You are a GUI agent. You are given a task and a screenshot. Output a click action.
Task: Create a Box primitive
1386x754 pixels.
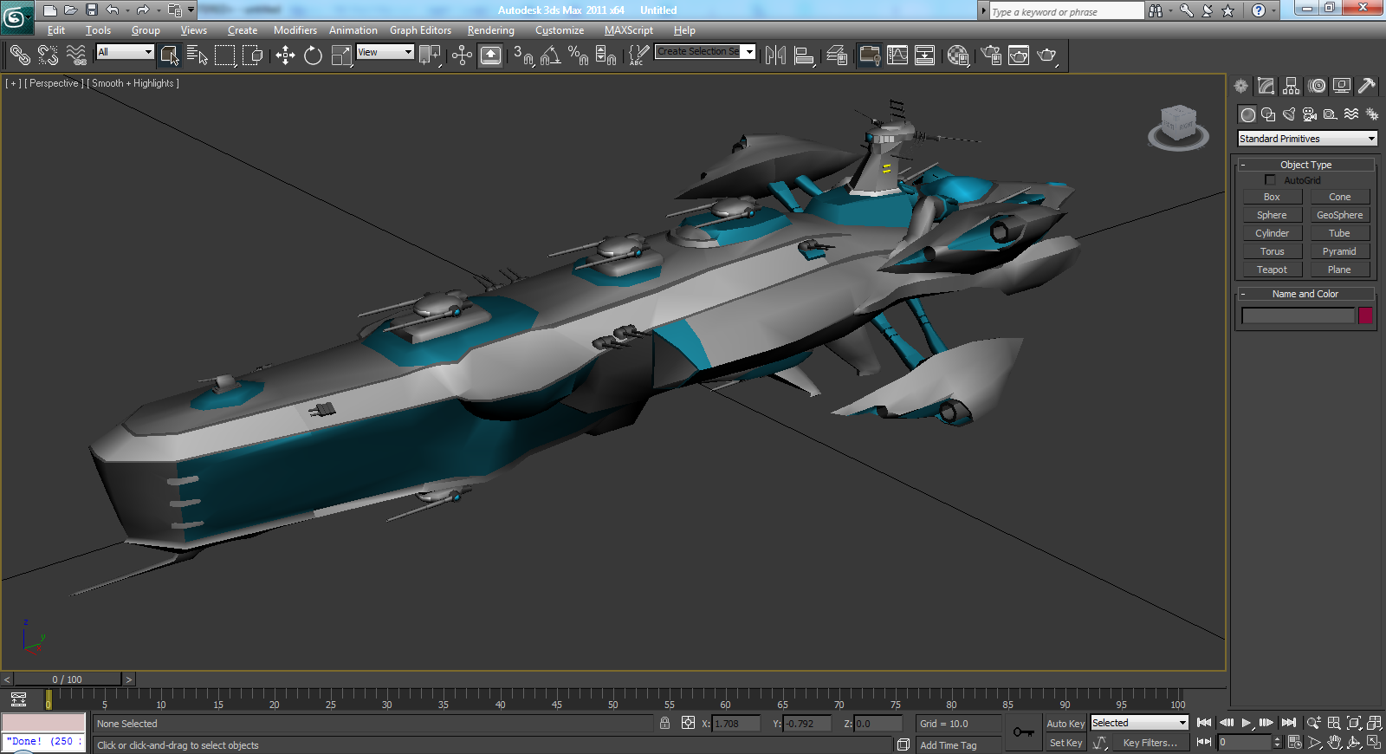point(1272,197)
